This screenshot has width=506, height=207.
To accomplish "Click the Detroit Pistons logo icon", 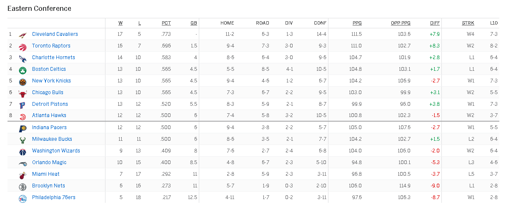I will (x=23, y=105).
